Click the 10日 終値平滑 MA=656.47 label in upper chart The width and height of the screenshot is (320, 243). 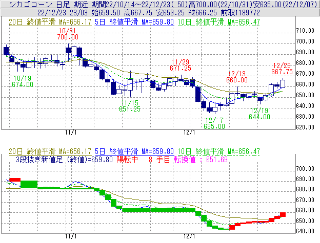coord(218,22)
